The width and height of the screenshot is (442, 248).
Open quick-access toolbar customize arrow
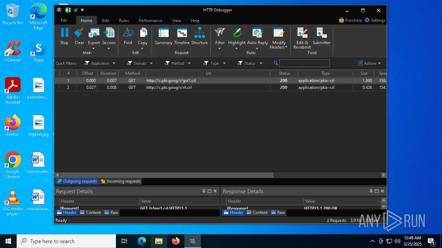point(82,10)
